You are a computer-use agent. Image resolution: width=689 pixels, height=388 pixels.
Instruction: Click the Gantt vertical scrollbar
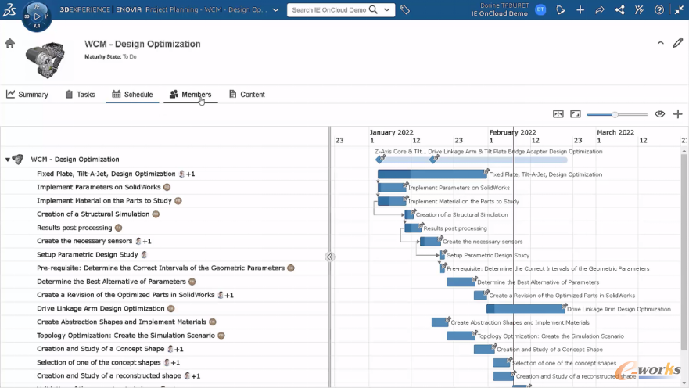tap(684, 253)
